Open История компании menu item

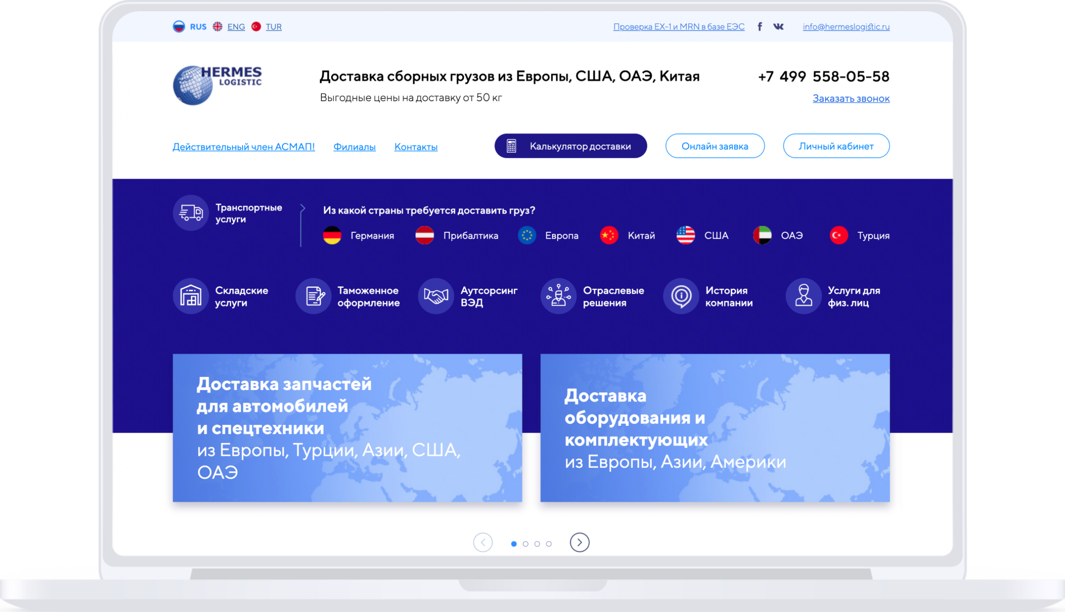pyautogui.click(x=729, y=296)
